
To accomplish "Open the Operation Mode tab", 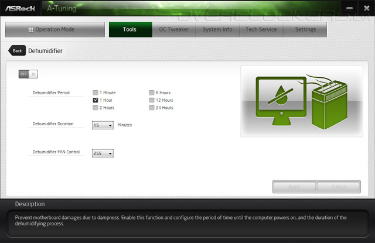I will pyautogui.click(x=54, y=30).
